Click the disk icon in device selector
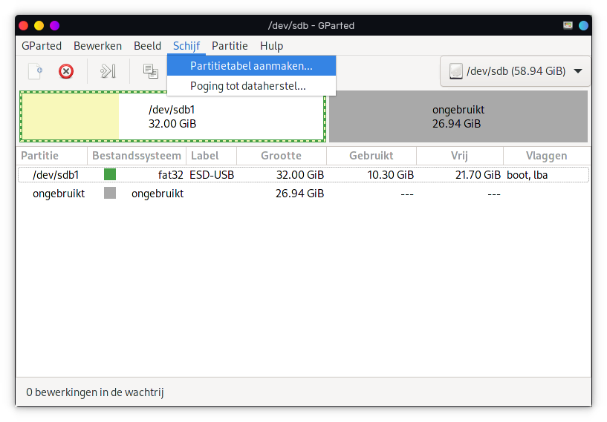This screenshot has width=607, height=422. [455, 71]
